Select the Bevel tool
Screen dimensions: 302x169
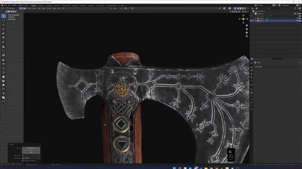click(3, 64)
